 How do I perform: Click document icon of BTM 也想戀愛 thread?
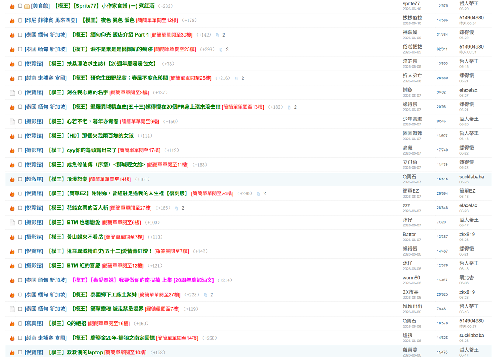pyautogui.click(x=12, y=223)
